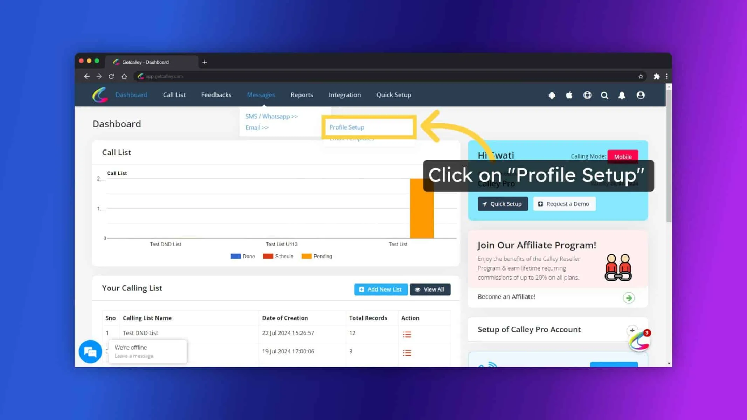747x420 pixels.
Task: Click the floating Calley icon with badge 3
Action: pyautogui.click(x=639, y=341)
